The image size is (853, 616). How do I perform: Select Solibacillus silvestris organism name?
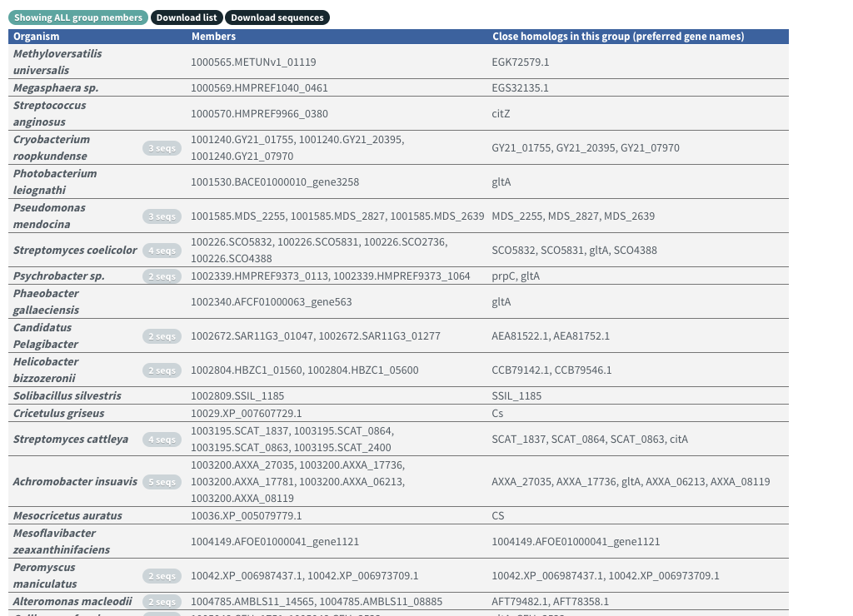[67, 395]
